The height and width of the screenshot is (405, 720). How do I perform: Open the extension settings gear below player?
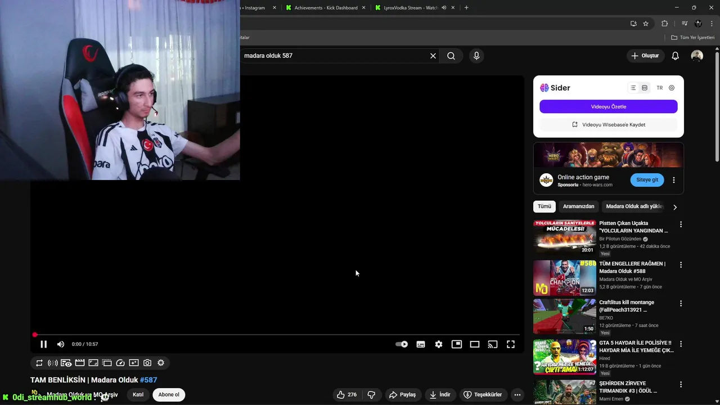pyautogui.click(x=161, y=363)
